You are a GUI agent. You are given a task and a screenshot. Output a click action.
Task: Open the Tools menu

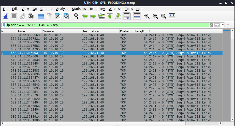(129, 9)
